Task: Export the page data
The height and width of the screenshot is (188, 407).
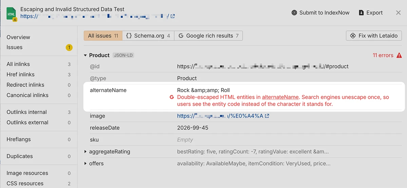Action: (x=370, y=13)
